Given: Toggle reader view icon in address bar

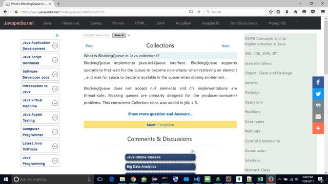Looking at the screenshot, I should [x=191, y=12].
